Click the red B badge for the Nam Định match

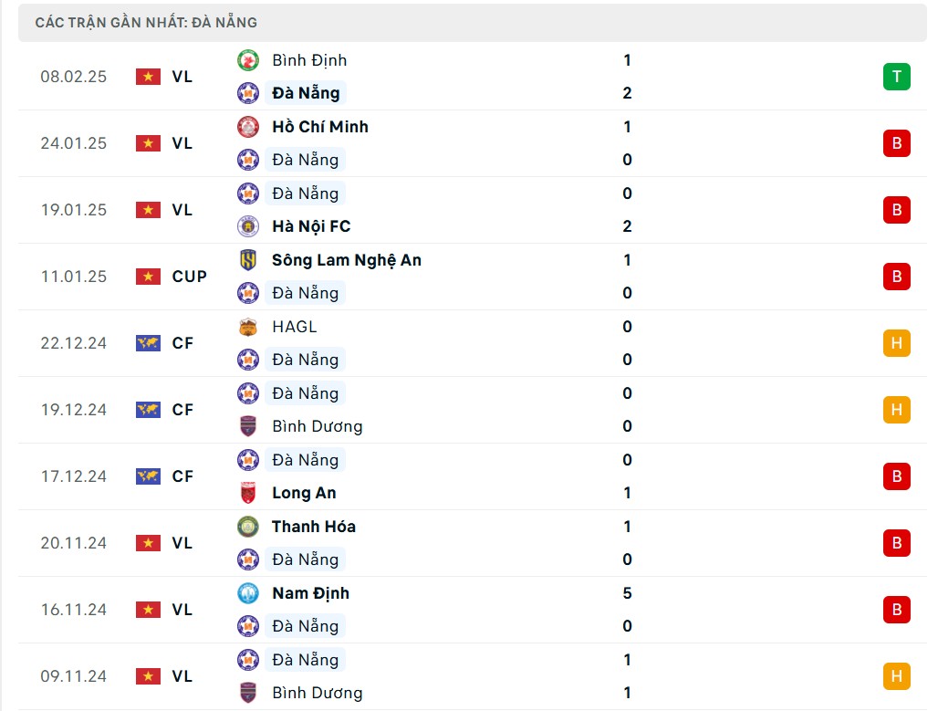click(896, 610)
